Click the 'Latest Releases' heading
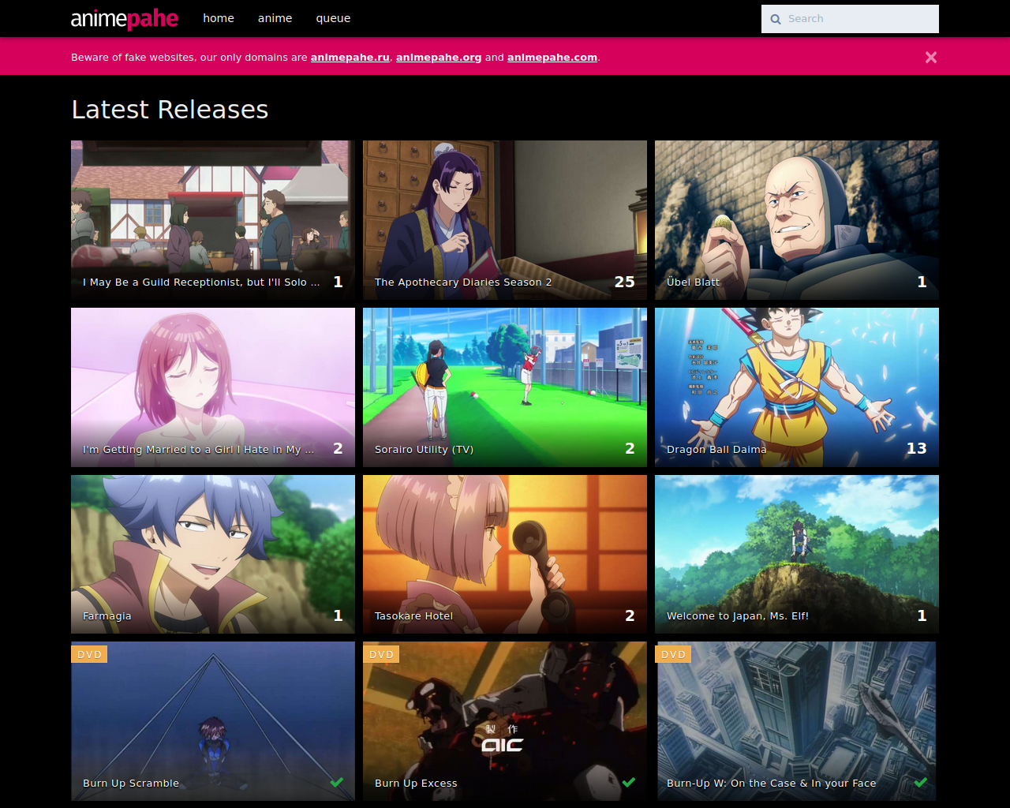The image size is (1010, 808). [x=170, y=109]
